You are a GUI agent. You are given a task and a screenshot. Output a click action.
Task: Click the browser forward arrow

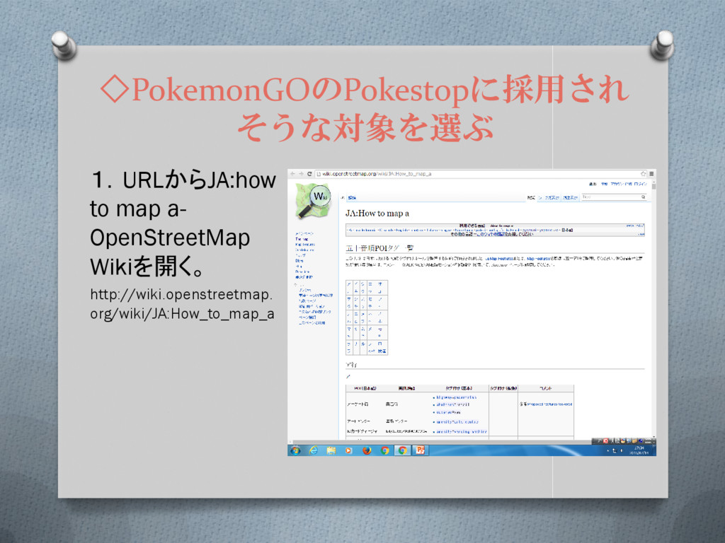301,174
